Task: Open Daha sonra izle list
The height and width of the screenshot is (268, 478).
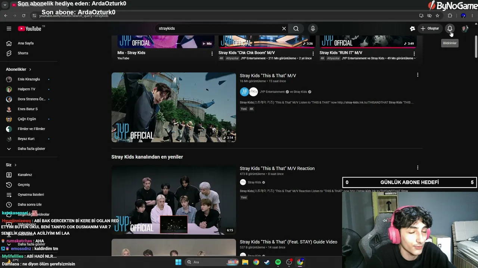Action: pos(29,205)
